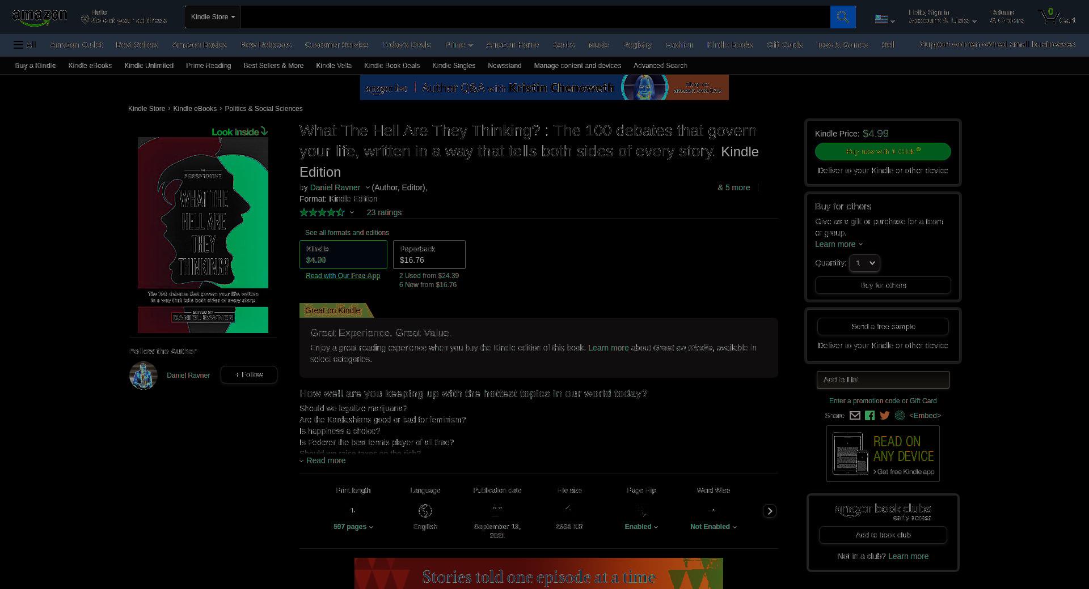Open Today's Deals in navigation bar
The width and height of the screenshot is (1089, 589).
(407, 45)
